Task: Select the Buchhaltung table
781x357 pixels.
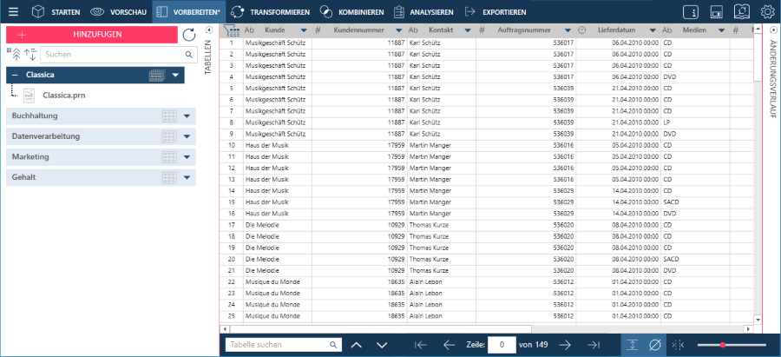Action: (x=102, y=116)
